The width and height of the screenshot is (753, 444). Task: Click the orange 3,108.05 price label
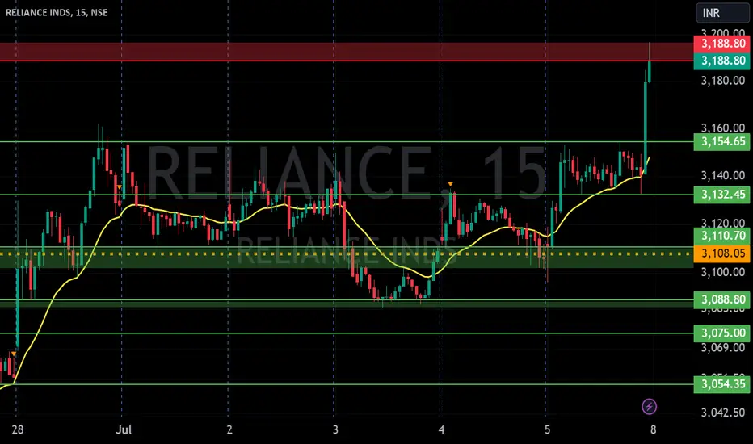(721, 253)
